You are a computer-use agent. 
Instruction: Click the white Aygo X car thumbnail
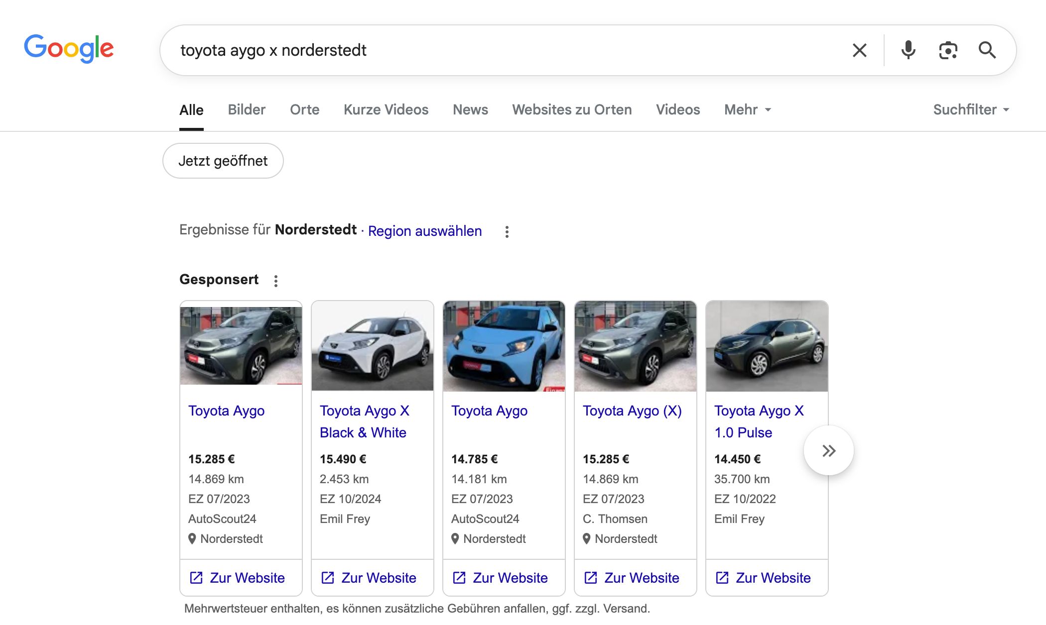click(373, 346)
